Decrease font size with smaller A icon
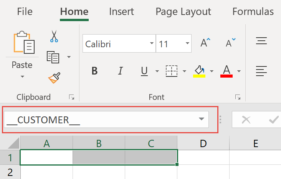 (x=231, y=43)
